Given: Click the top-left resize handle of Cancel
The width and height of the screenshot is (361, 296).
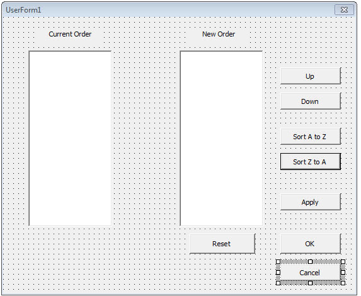Looking at the screenshot, I should coord(278,262).
